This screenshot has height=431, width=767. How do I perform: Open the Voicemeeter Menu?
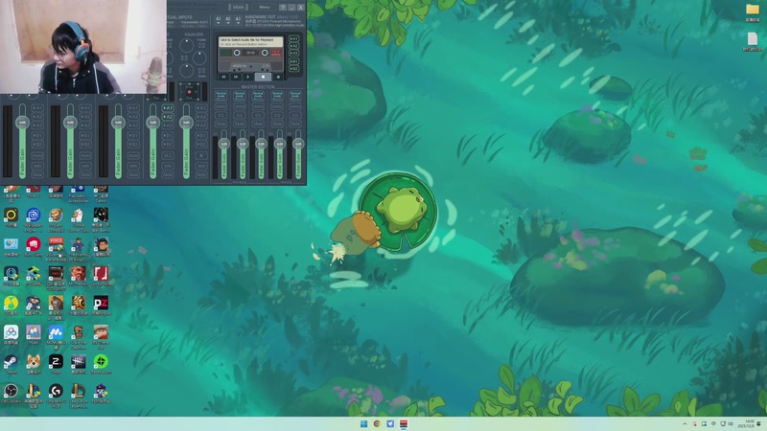(265, 8)
